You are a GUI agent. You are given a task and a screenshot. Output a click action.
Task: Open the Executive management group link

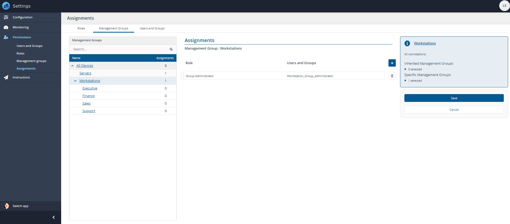(90, 88)
